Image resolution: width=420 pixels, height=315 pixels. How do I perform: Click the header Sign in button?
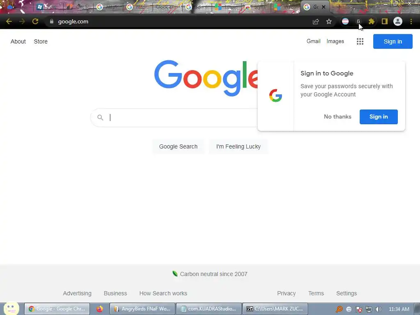393,41
